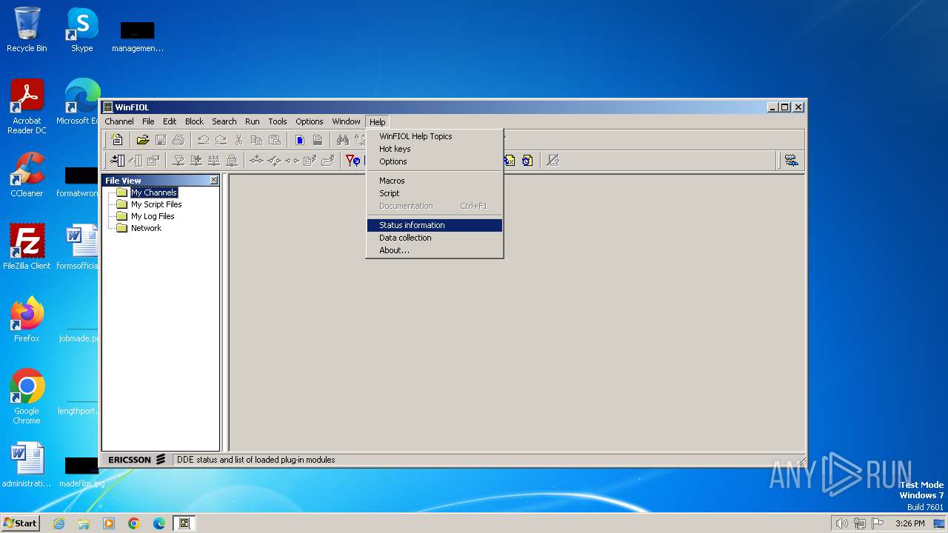Open the Edit menu
948x533 pixels.
170,121
